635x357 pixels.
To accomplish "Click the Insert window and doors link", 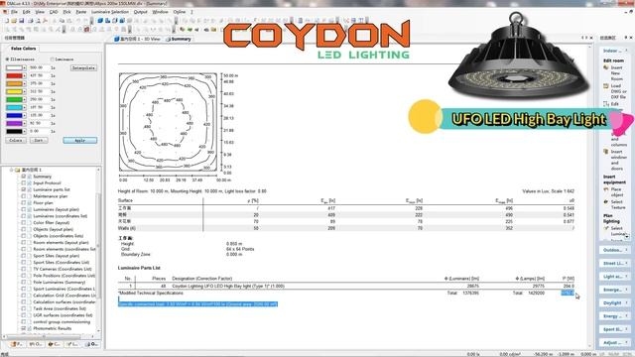I will (619, 160).
